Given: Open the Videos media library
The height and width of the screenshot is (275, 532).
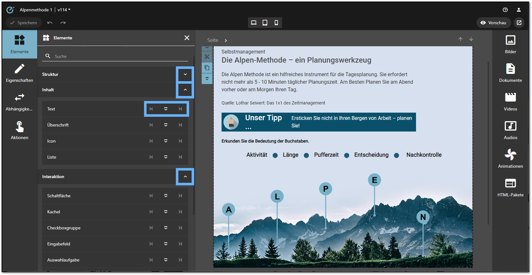Looking at the screenshot, I should (x=510, y=102).
